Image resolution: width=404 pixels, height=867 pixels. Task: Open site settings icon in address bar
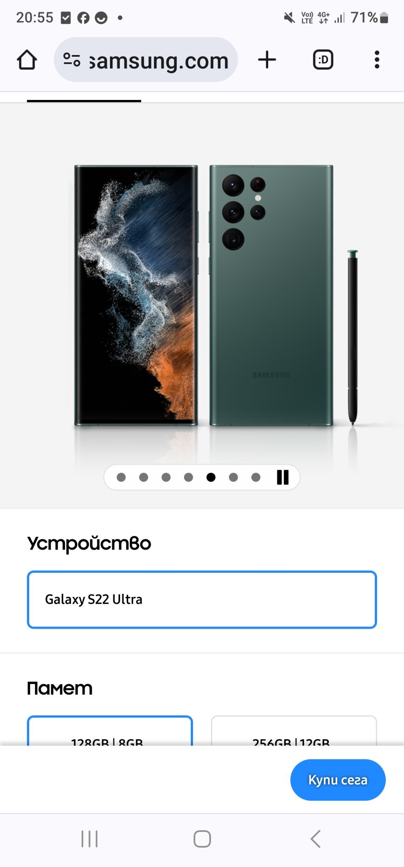pyautogui.click(x=71, y=60)
